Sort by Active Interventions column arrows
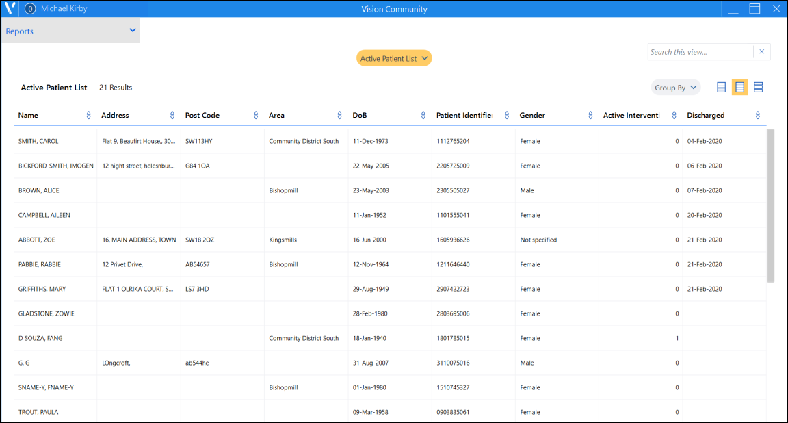The height and width of the screenshot is (423, 788). [x=674, y=115]
